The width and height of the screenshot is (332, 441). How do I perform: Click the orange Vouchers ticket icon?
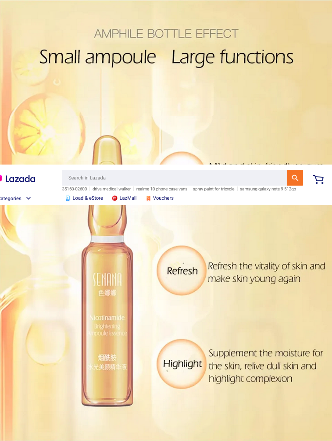click(148, 198)
